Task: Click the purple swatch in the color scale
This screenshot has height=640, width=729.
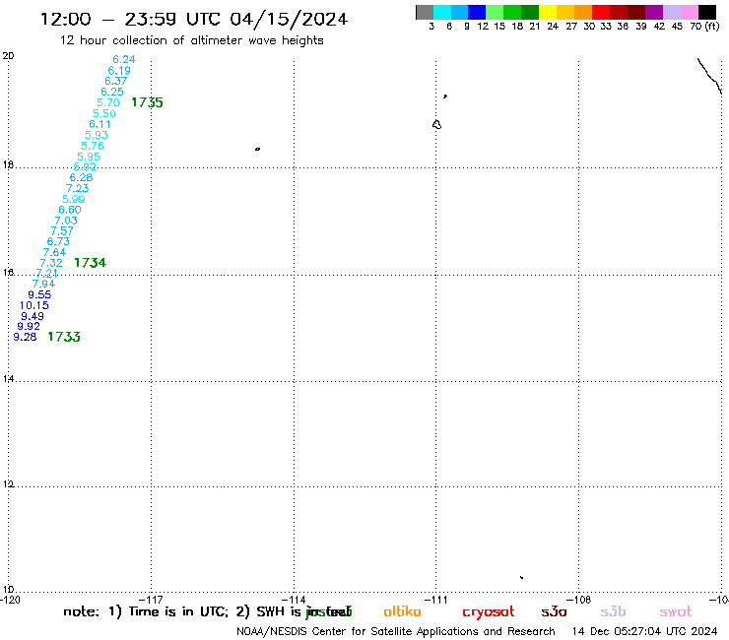Action: click(x=654, y=12)
